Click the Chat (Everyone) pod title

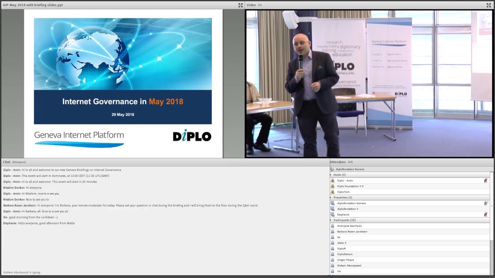pyautogui.click(x=14, y=162)
